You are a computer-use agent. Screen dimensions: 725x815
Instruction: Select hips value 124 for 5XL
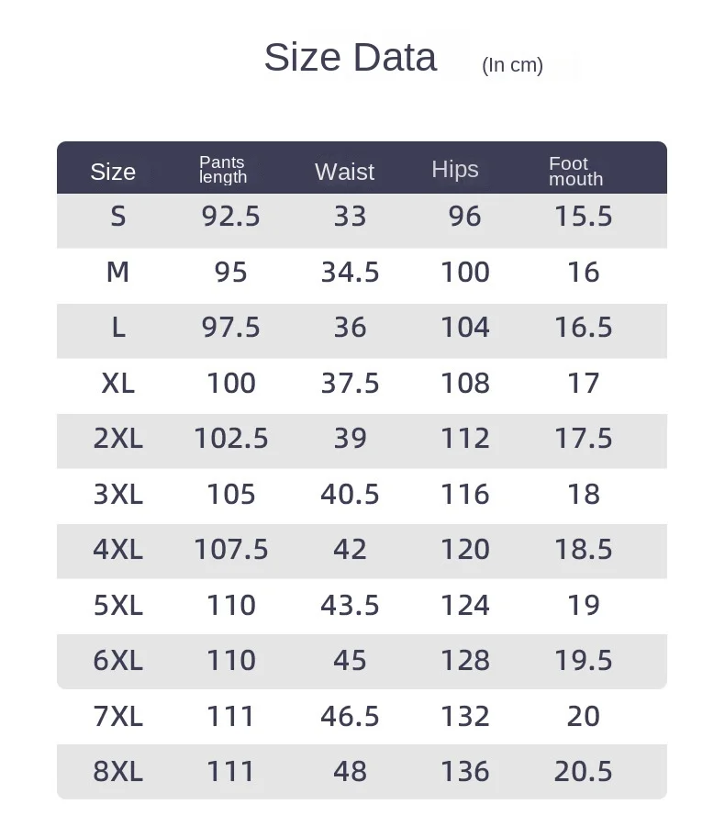pos(465,605)
